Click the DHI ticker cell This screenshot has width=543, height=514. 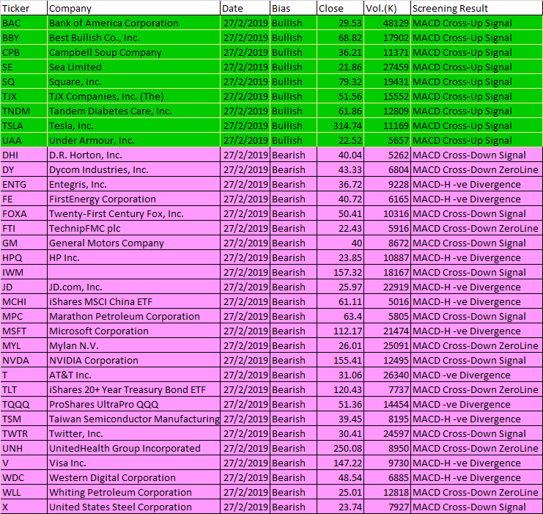tap(23, 155)
